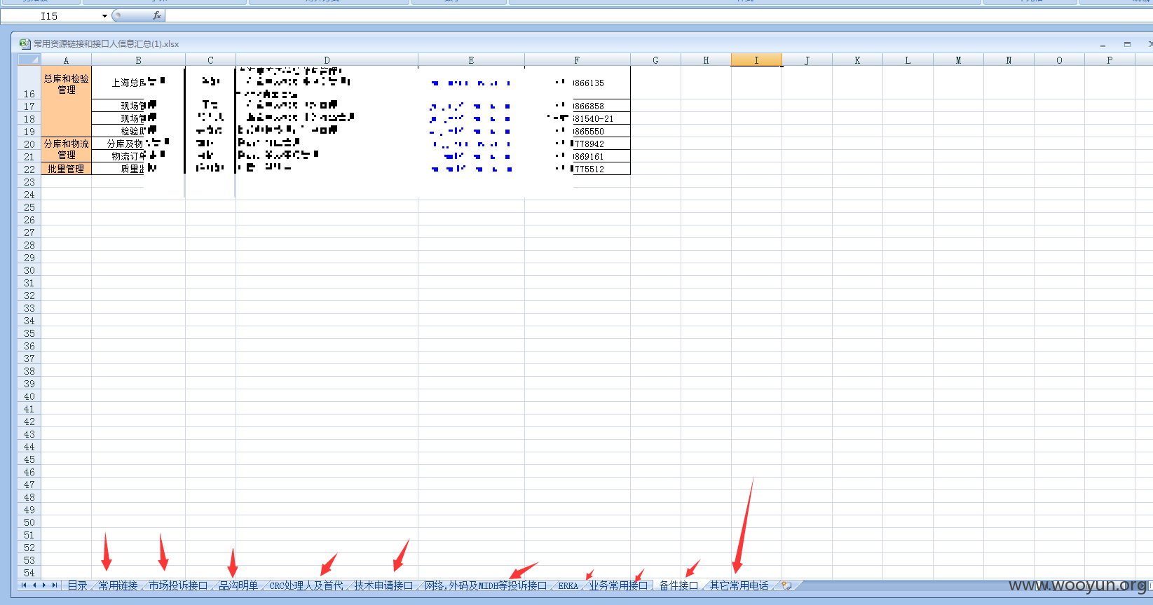This screenshot has width=1153, height=605.
Task: Jump to first sheet navigation arrow
Action: coord(24,585)
